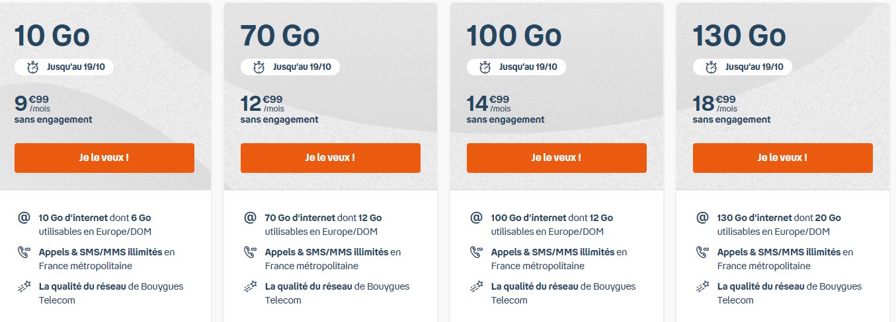Click the 100 Go plan title
Screen dimensions: 896x322
(x=514, y=35)
